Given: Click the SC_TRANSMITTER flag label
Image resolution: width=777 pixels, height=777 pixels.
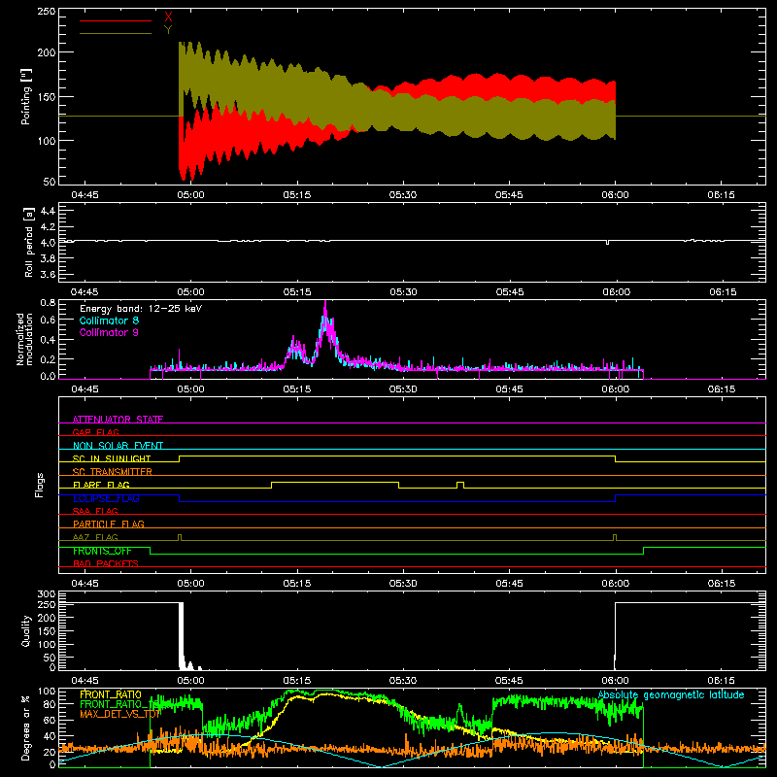Looking at the screenshot, I should coord(113,471).
